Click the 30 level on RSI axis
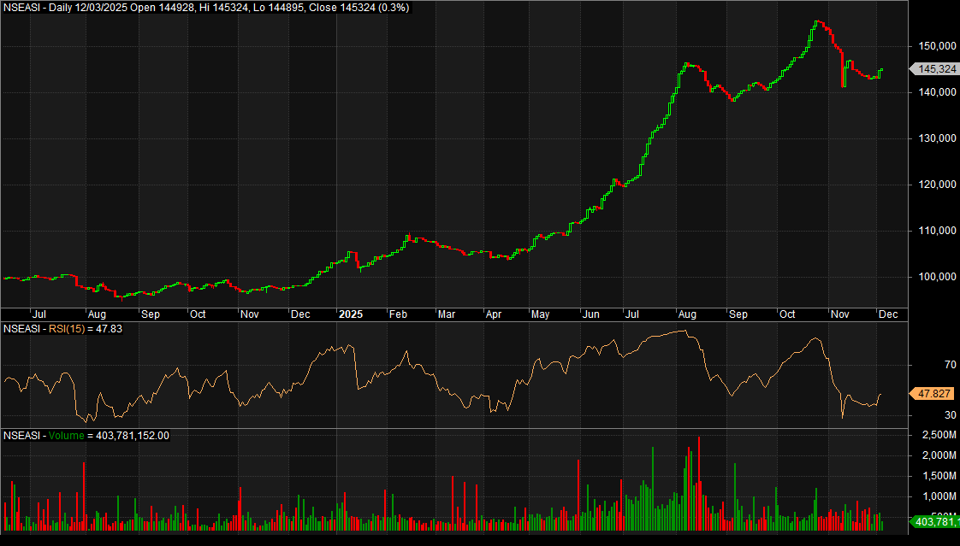This screenshot has height=546, width=960. pyautogui.click(x=926, y=415)
